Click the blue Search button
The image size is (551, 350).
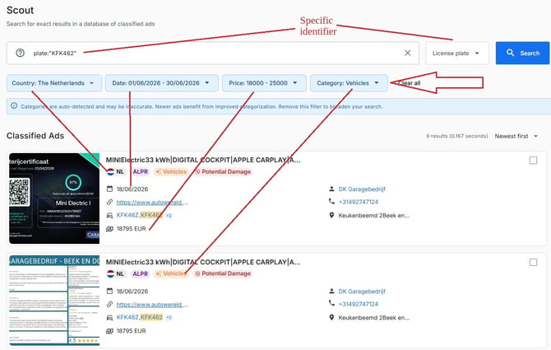(x=522, y=53)
